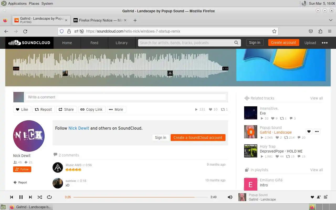Click Create a SoundCloud account button
336x210 pixels.
coord(198,138)
